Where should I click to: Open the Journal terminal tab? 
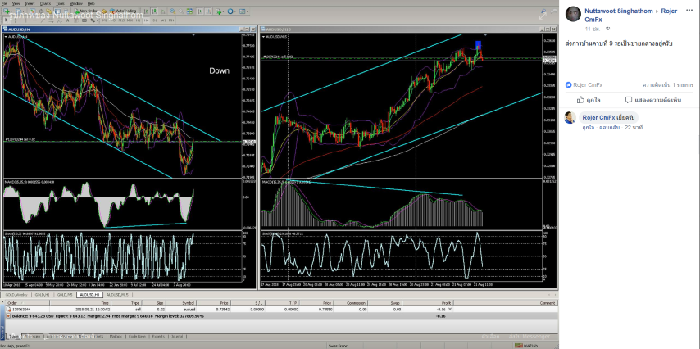pos(177,337)
